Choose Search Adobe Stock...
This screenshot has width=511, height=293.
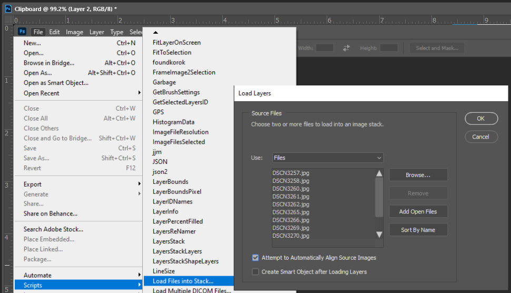point(79,229)
